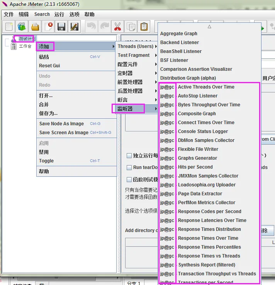The height and width of the screenshot is (285, 275).
Task: Expand the 后置处理器 submenu
Action: click(137, 91)
